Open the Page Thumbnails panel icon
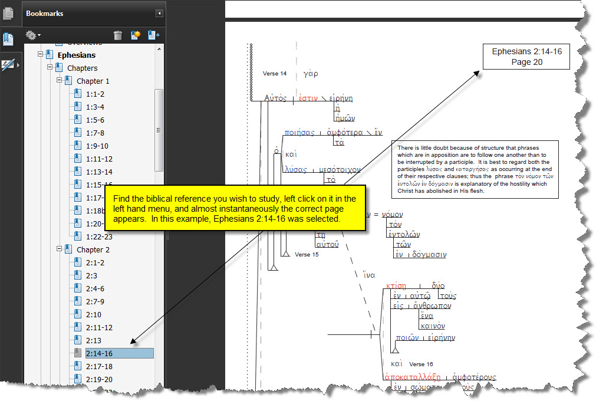The image size is (596, 401). click(x=8, y=13)
